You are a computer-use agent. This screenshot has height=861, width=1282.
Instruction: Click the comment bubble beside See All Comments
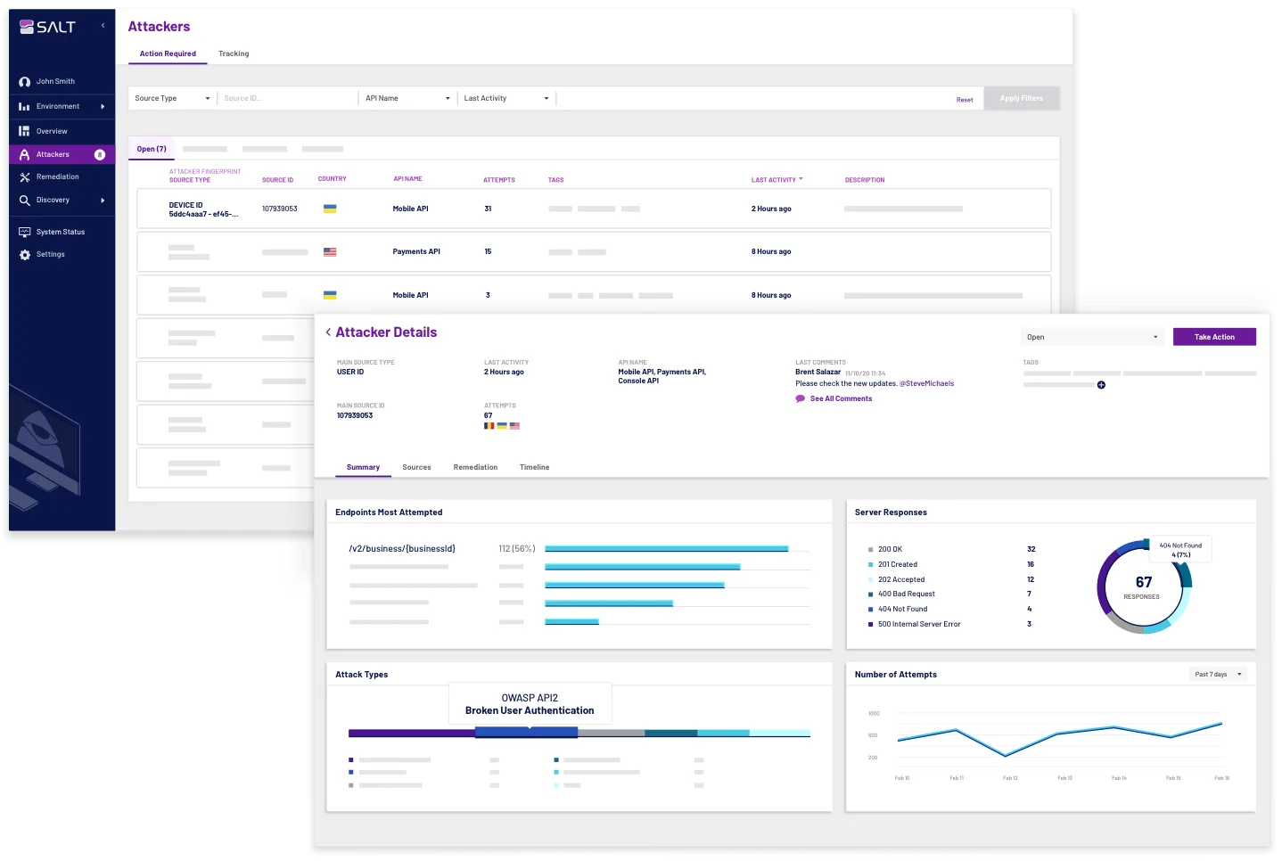800,398
